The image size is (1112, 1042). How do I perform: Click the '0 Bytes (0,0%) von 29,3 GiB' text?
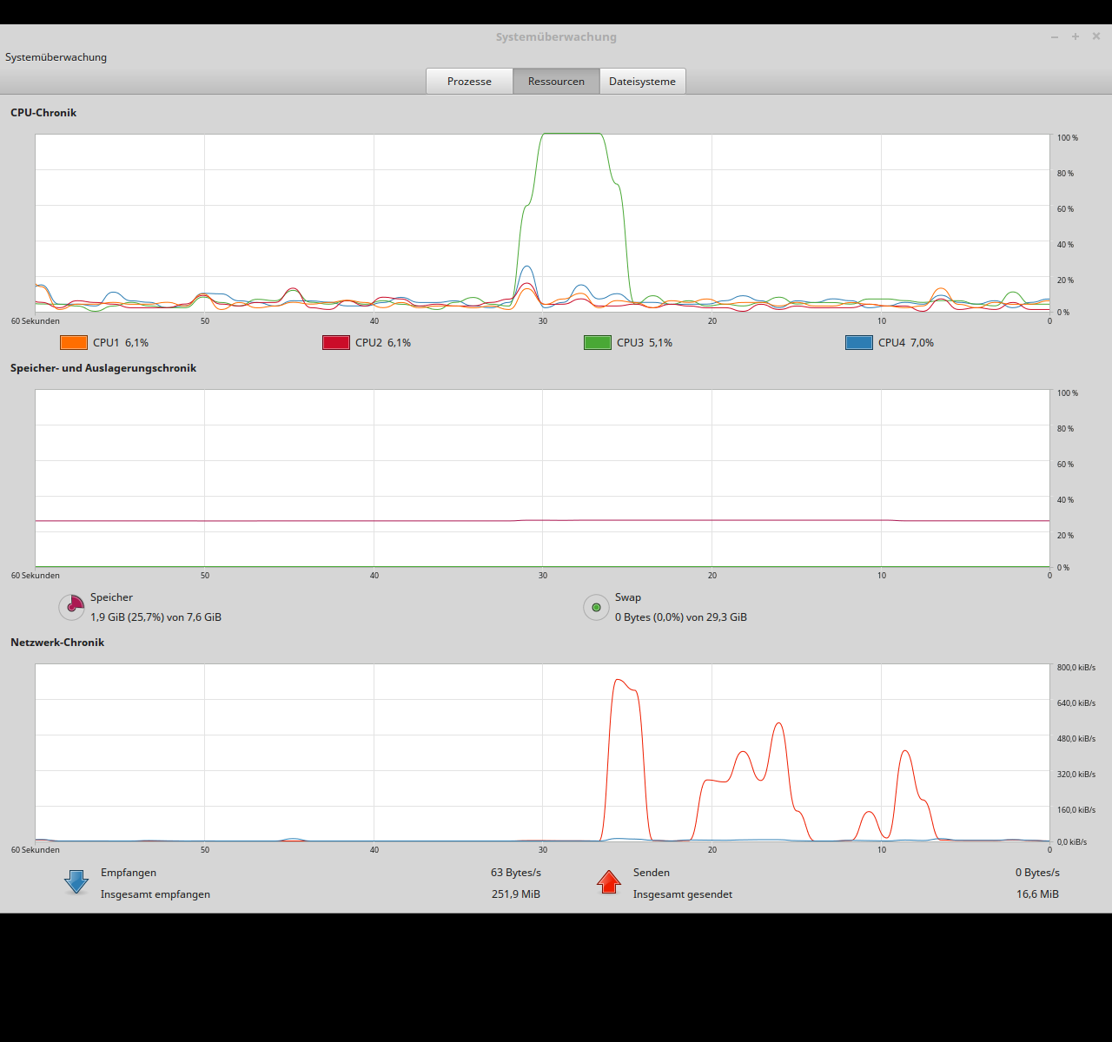681,617
